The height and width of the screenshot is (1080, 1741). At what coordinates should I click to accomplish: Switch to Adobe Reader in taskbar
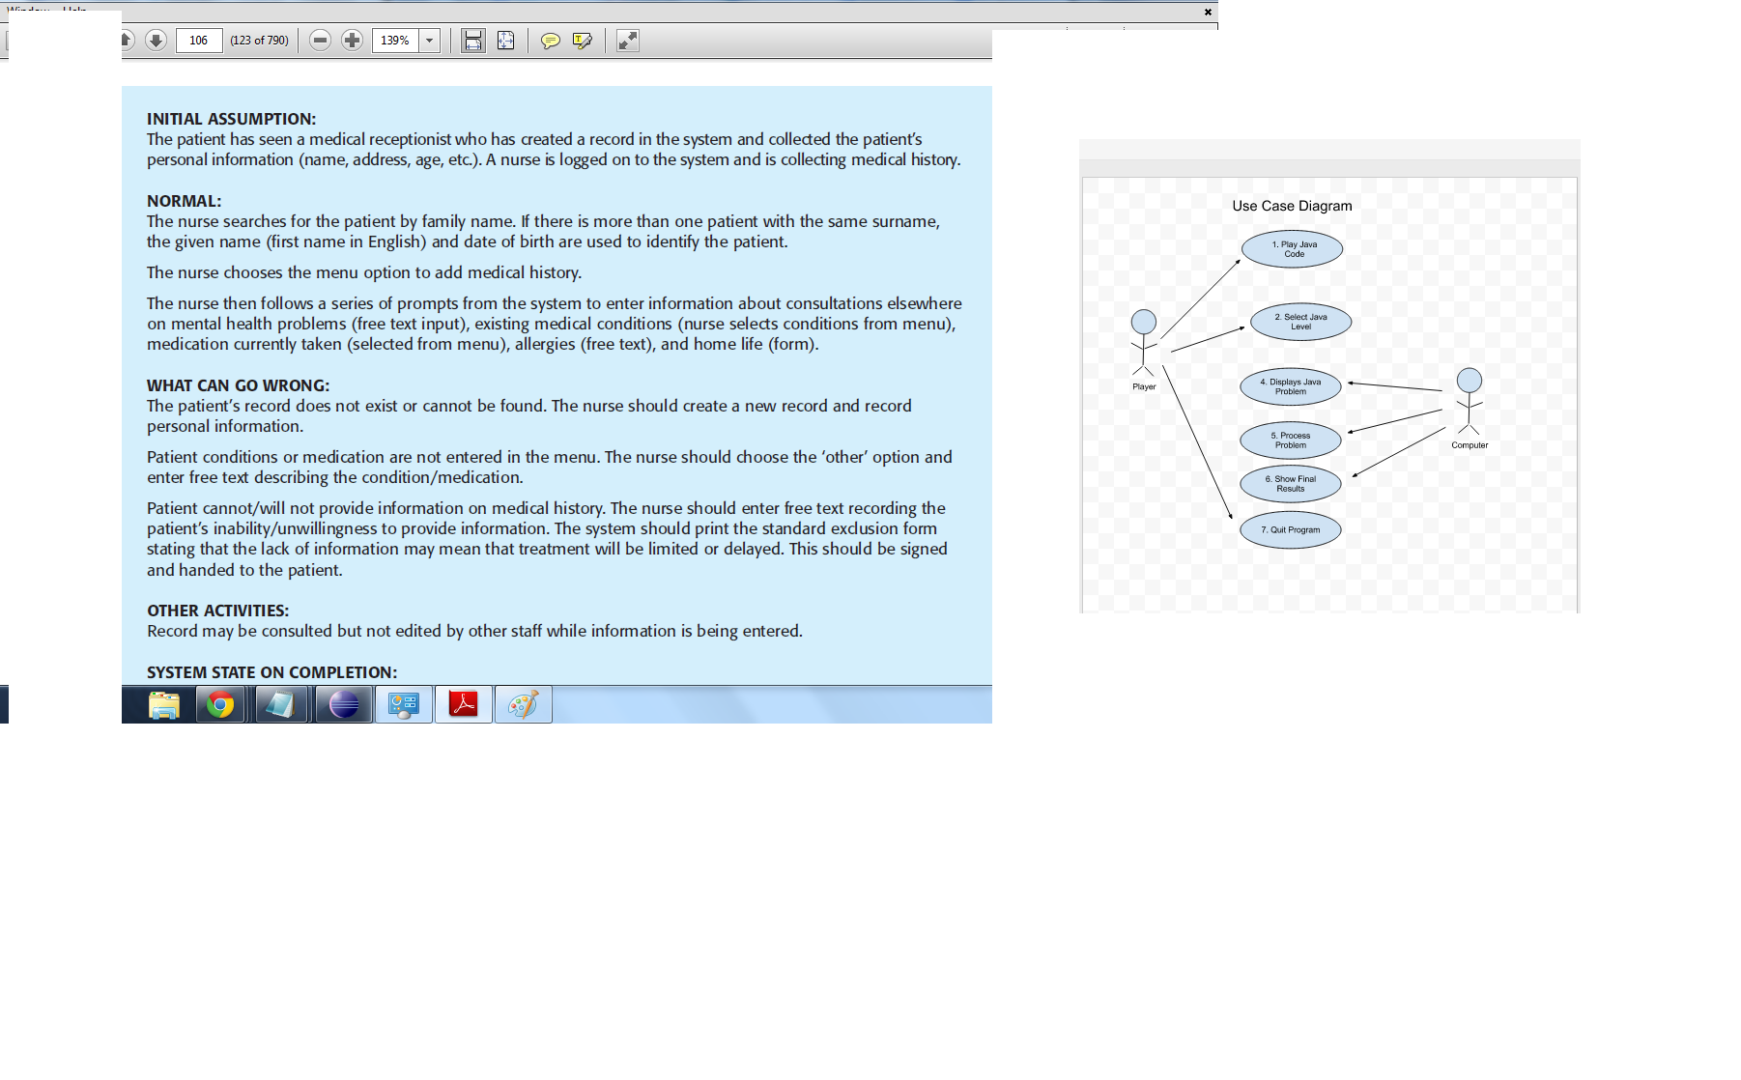[x=464, y=705]
